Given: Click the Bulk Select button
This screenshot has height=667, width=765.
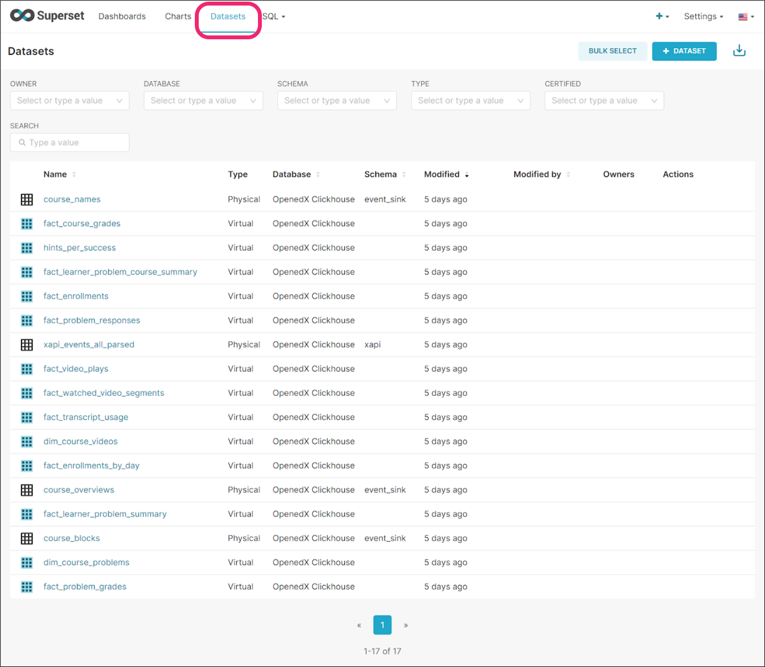Looking at the screenshot, I should point(613,51).
